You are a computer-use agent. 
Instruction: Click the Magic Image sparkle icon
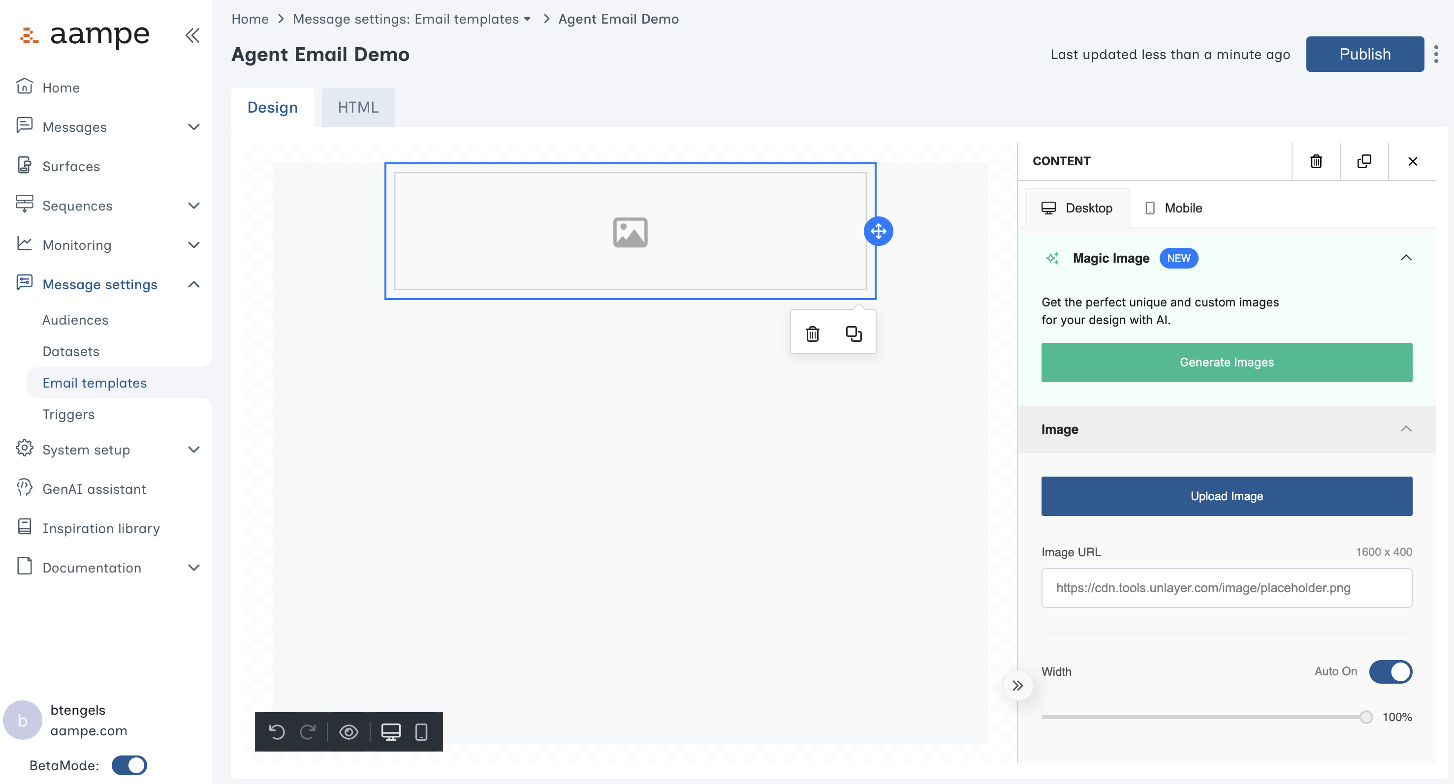(1053, 258)
